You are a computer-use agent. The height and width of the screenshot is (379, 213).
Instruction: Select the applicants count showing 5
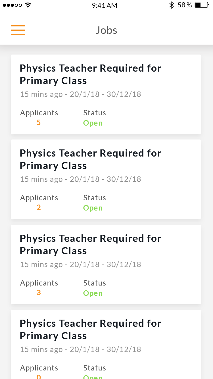click(39, 123)
